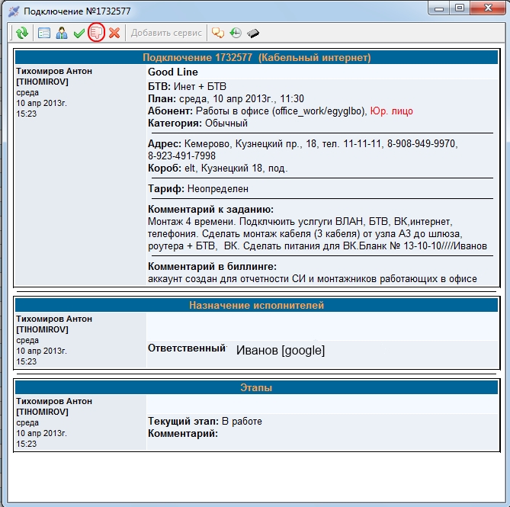Click the app icon in title bar
The width and height of the screenshot is (510, 507).
click(13, 11)
